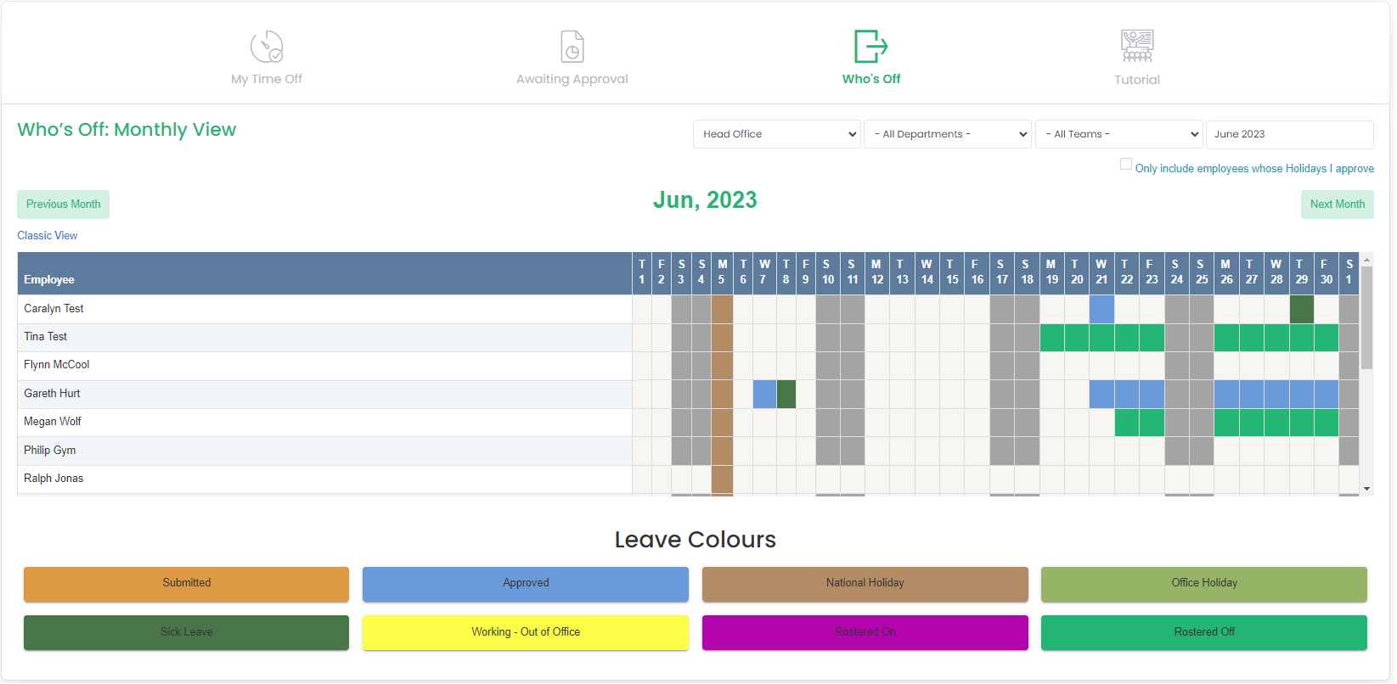Click the scrollbar up arrow in table
Image resolution: width=1397 pixels, height=684 pixels.
coord(1366,260)
